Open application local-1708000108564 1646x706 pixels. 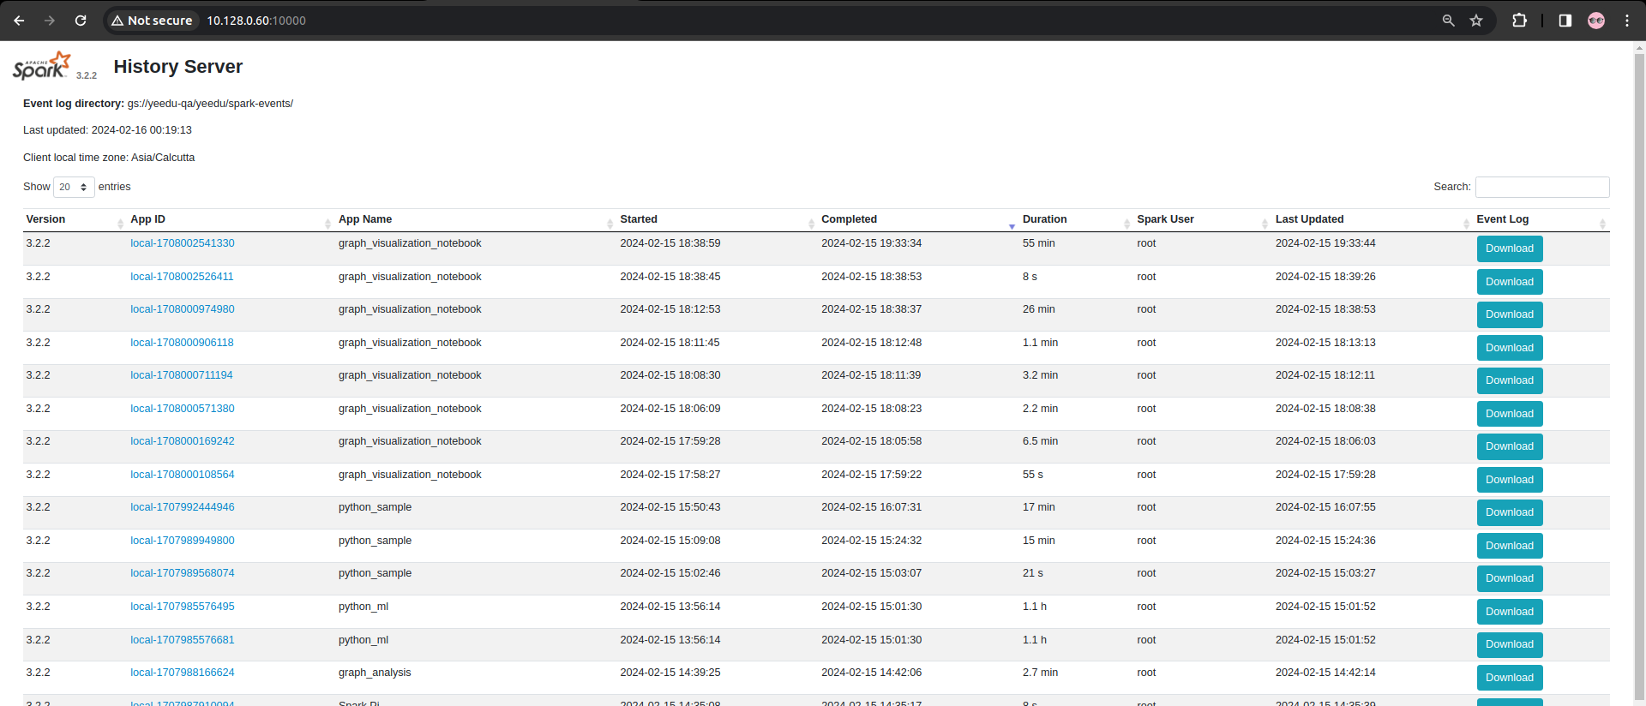tap(183, 475)
